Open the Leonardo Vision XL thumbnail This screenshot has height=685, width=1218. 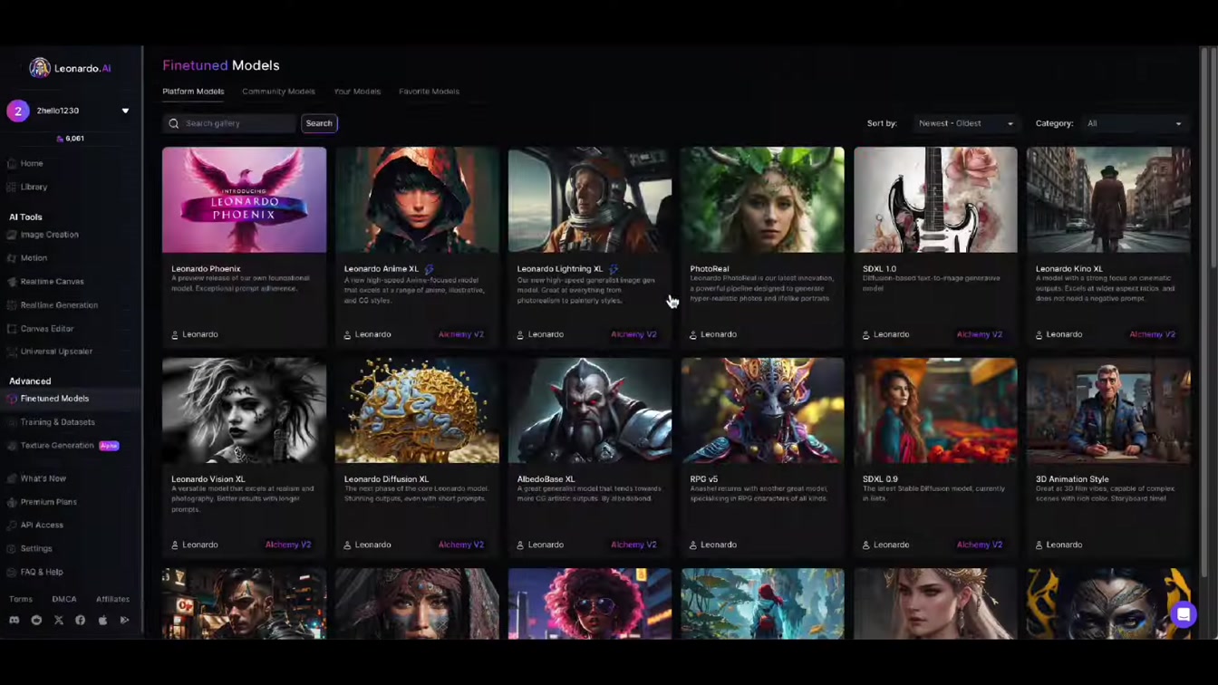click(x=244, y=410)
